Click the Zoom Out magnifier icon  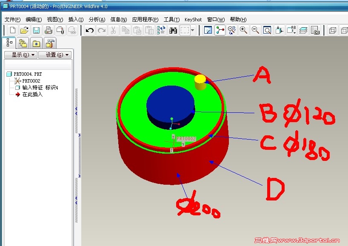coord(255,30)
